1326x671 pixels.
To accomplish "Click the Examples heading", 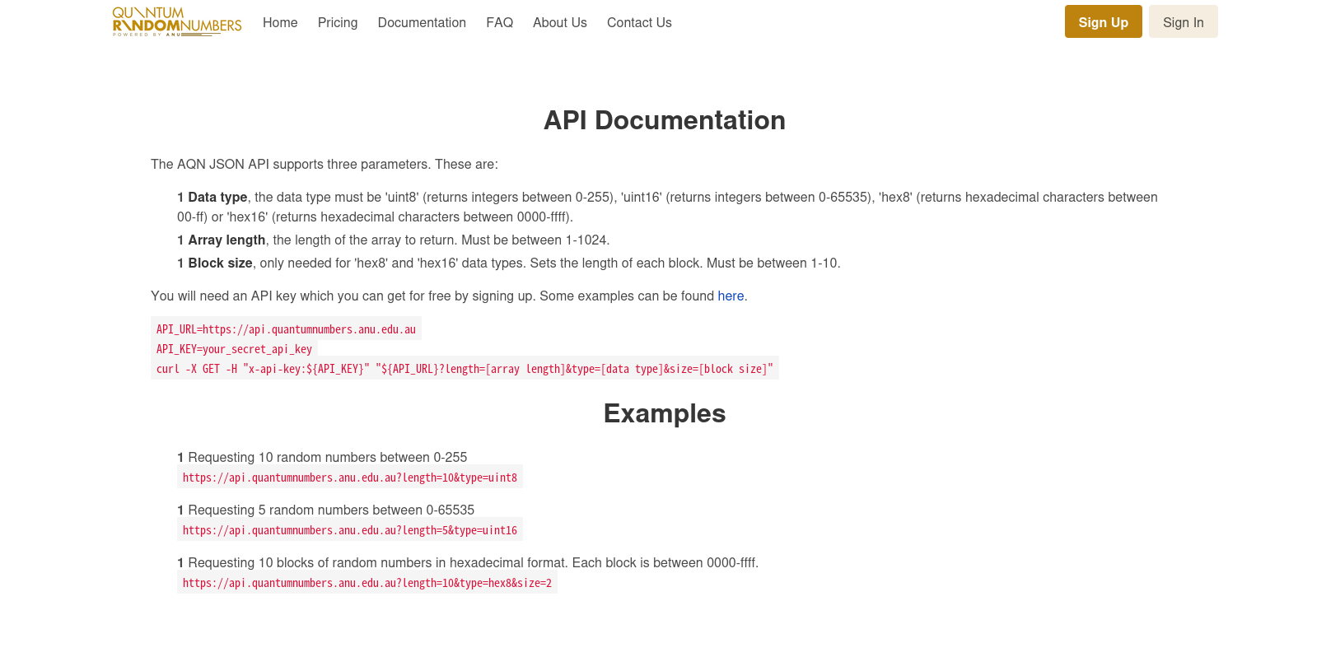I will [664, 413].
